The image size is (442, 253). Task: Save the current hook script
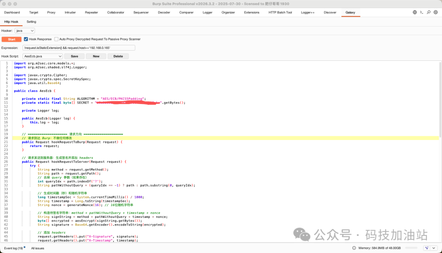pos(74,56)
